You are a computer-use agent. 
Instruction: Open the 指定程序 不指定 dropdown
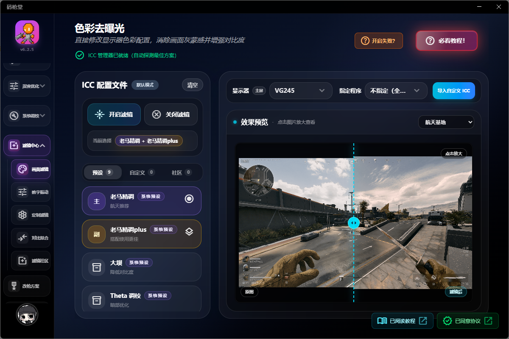tap(396, 91)
